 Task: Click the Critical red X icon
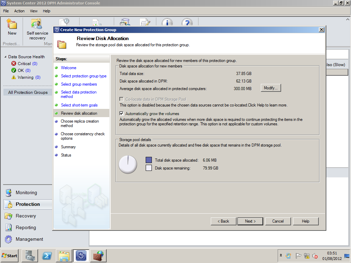coord(14,63)
